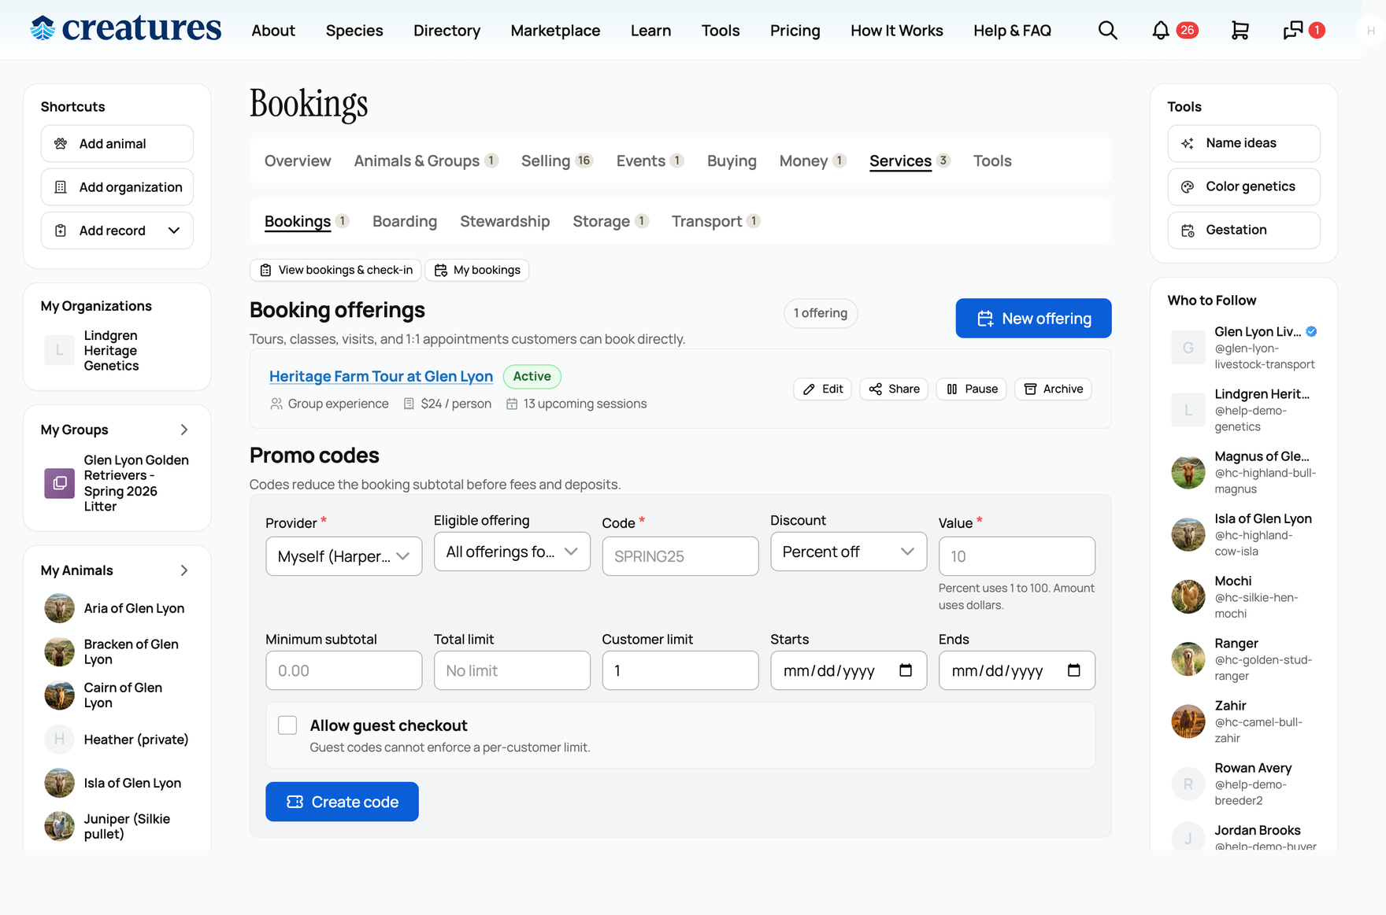The height and width of the screenshot is (915, 1386).
Task: Archive the Heritage Farm Tour offering
Action: pyautogui.click(x=1053, y=389)
